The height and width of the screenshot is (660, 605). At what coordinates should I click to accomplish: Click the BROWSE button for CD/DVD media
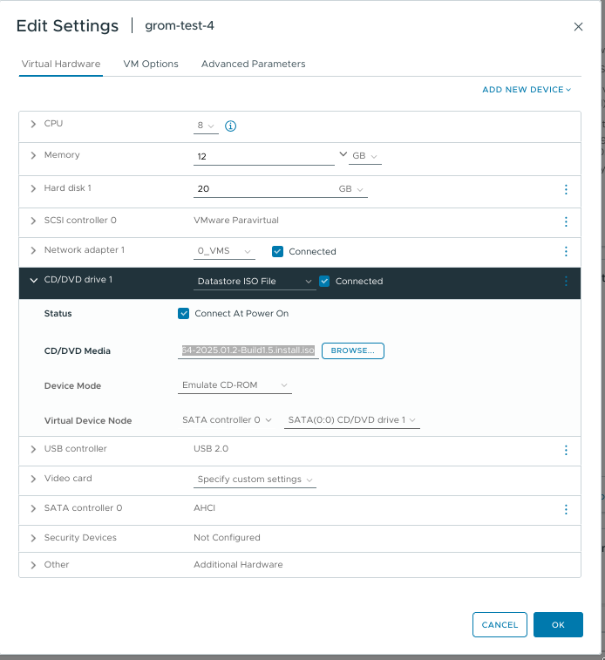pos(353,350)
